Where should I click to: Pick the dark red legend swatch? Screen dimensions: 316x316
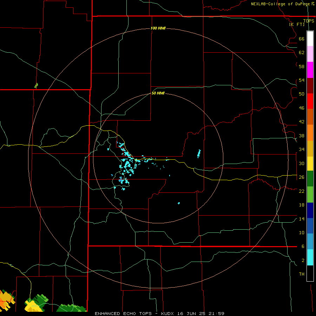(310, 86)
